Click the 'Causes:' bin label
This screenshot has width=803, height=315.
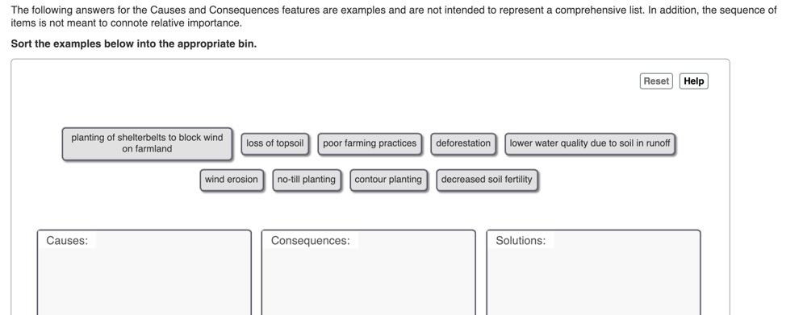[67, 241]
